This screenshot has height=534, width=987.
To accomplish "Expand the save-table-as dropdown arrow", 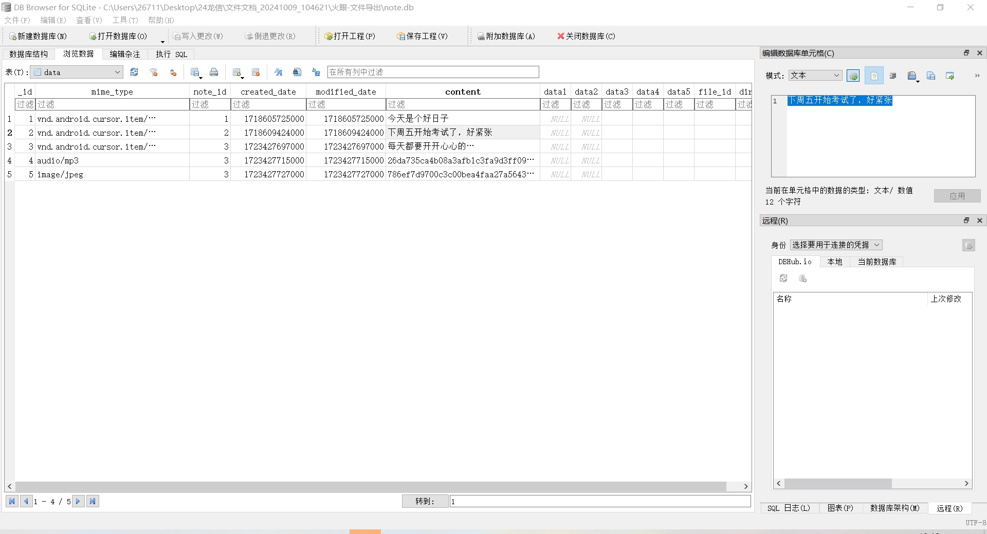I will (x=200, y=78).
